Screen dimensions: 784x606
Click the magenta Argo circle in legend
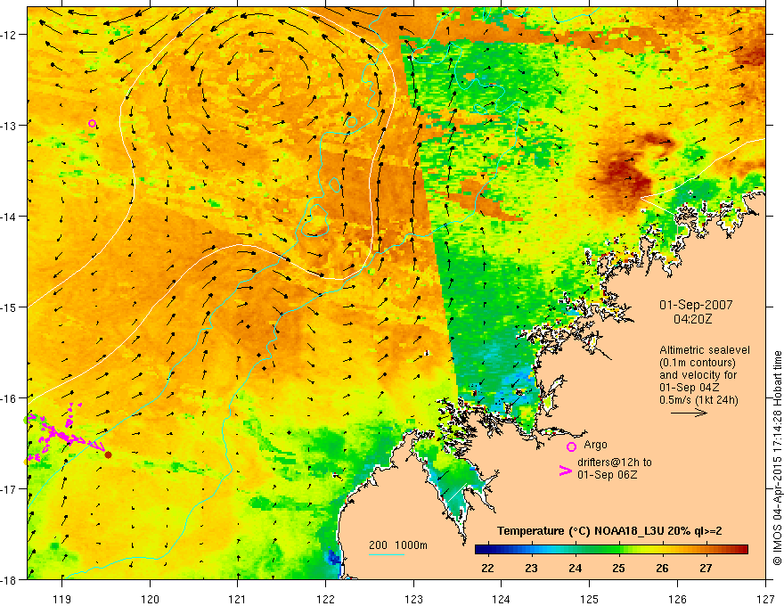[571, 446]
